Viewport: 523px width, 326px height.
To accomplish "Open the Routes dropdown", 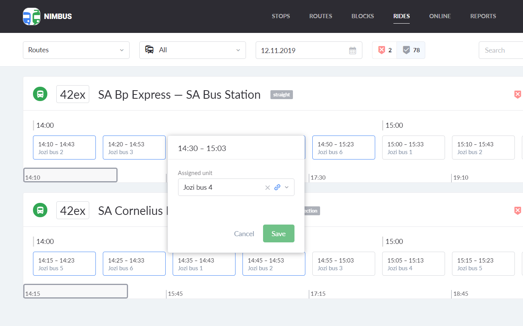I will 76,50.
